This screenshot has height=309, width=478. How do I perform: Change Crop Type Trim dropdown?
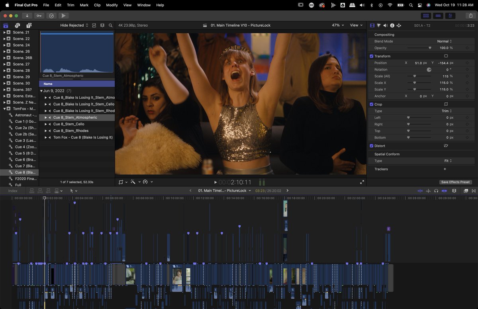[447, 111]
